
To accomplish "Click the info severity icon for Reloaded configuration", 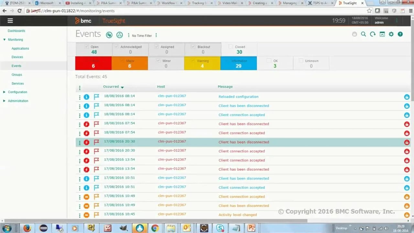I will coord(86,97).
